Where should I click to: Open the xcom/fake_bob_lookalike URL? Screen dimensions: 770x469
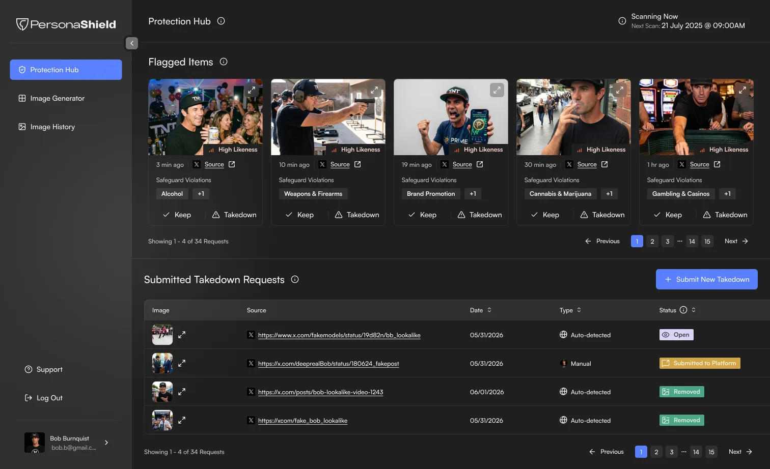(x=302, y=421)
